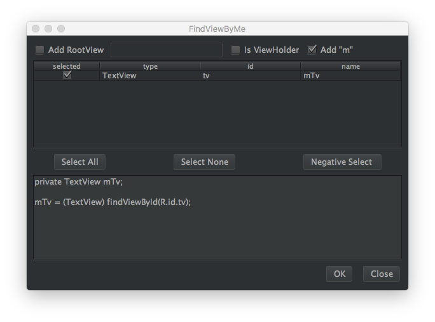Confirm with the OK button
The height and width of the screenshot is (322, 435).
click(339, 274)
